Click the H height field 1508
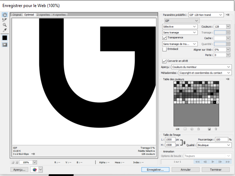Viewport: 235px width, 176px height. (x=170, y=145)
